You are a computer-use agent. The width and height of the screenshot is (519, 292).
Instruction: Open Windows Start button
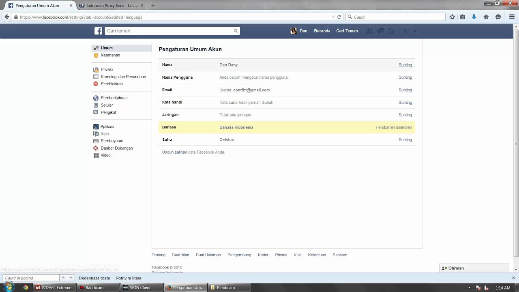(8, 287)
